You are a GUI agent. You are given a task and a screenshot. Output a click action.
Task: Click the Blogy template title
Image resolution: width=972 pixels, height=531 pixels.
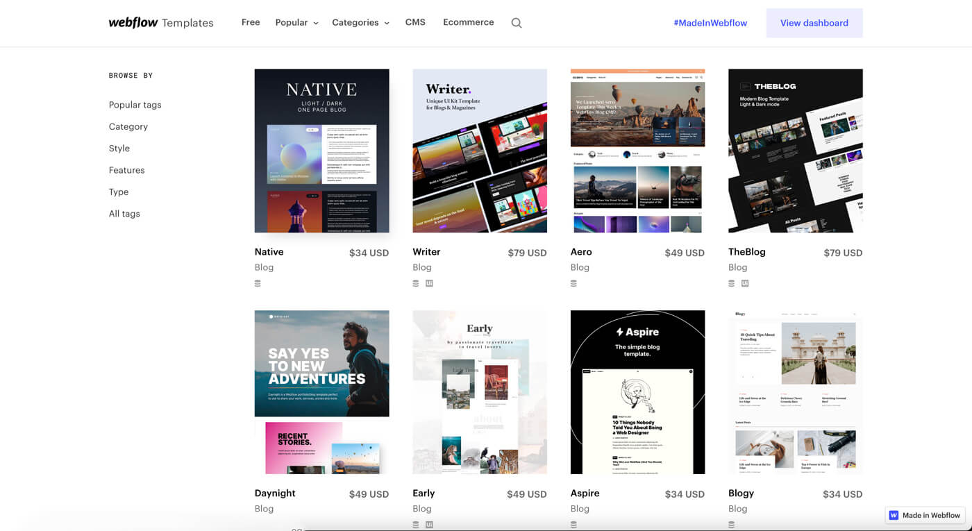(741, 494)
